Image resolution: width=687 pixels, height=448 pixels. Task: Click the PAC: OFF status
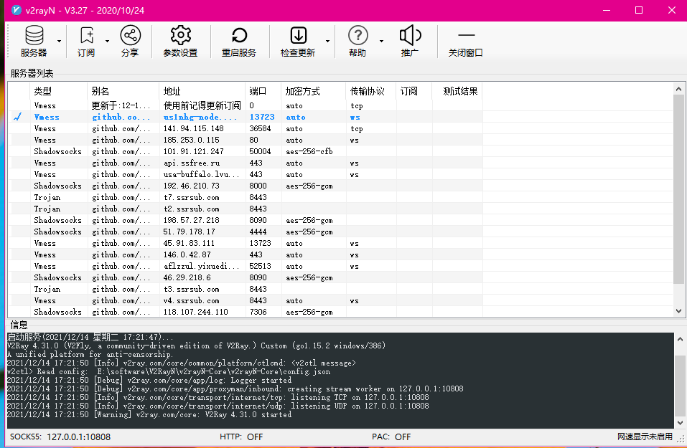pos(391,437)
